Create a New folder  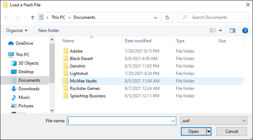click(x=49, y=30)
